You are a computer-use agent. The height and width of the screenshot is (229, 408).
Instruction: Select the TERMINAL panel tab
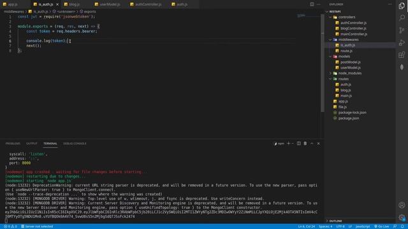tap(50, 144)
